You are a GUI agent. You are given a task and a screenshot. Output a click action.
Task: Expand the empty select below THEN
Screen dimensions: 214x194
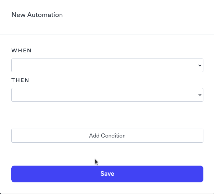click(x=107, y=95)
